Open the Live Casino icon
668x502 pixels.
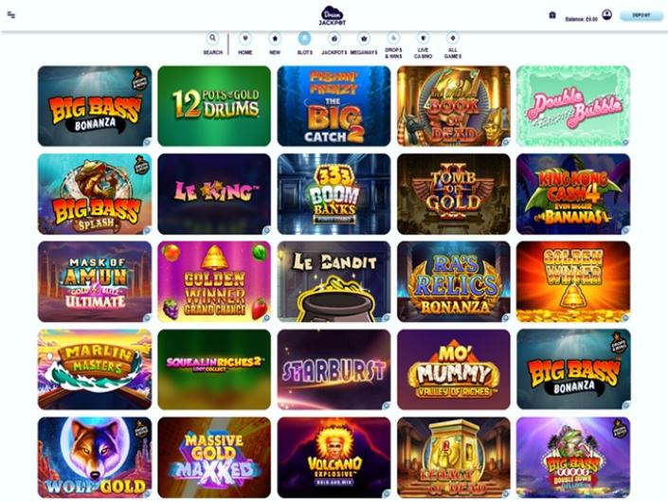tap(423, 38)
